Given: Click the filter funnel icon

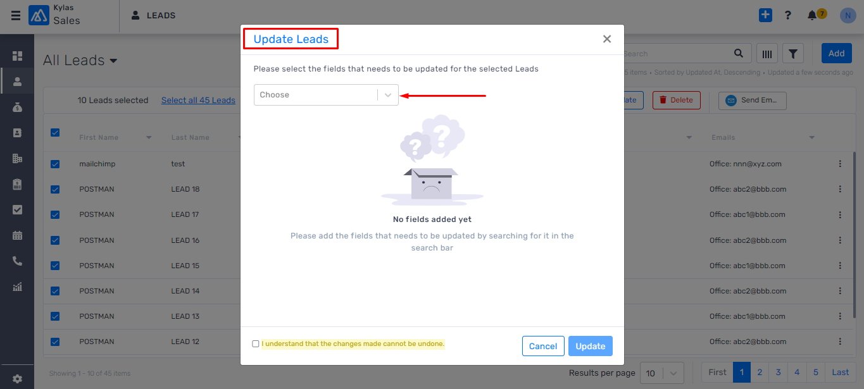Looking at the screenshot, I should point(793,54).
